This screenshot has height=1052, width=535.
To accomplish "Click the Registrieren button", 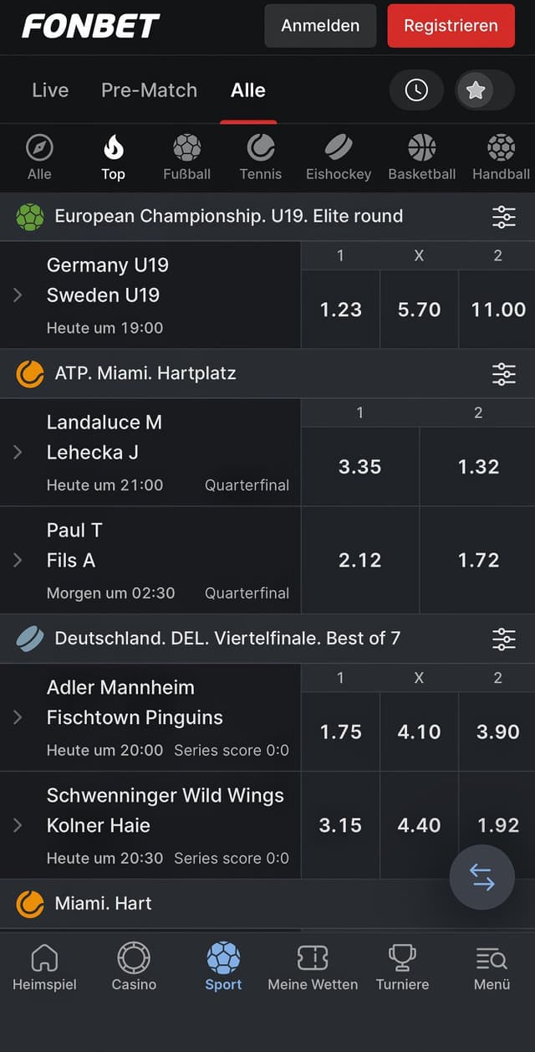I will [451, 25].
